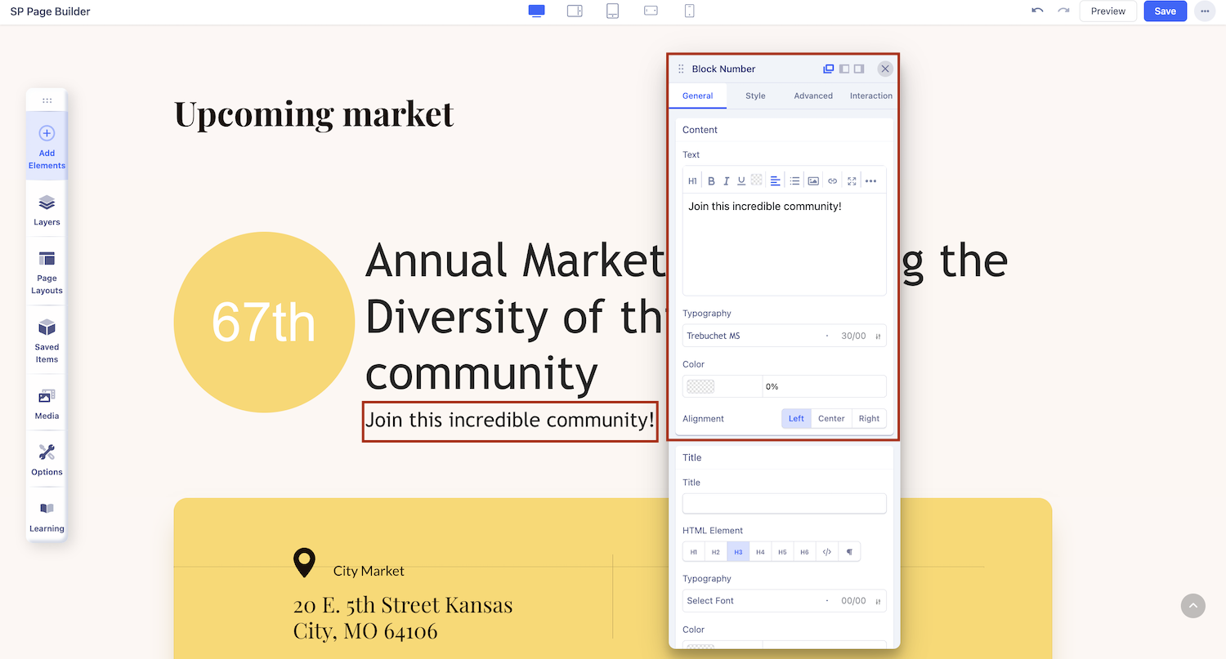Toggle bold formatting in text editor
The width and height of the screenshot is (1226, 659).
711,181
